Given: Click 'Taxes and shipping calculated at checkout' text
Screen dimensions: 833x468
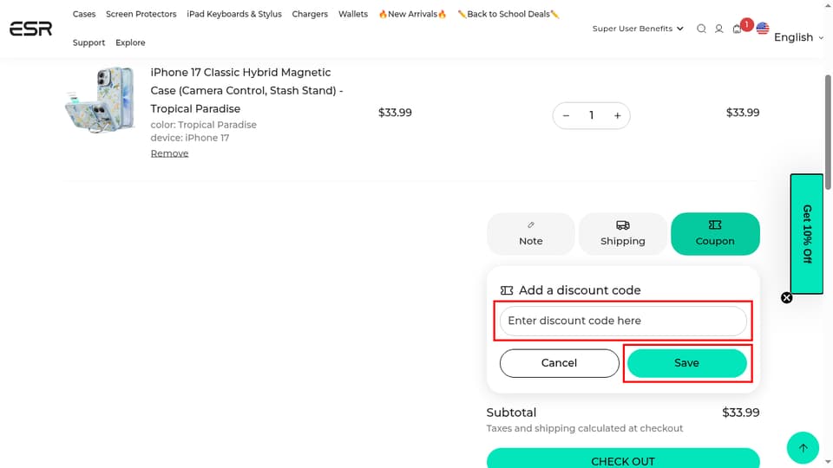Looking at the screenshot, I should coord(584,428).
